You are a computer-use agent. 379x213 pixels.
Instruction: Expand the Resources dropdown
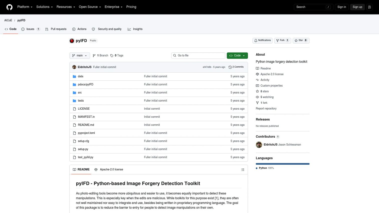66,7
